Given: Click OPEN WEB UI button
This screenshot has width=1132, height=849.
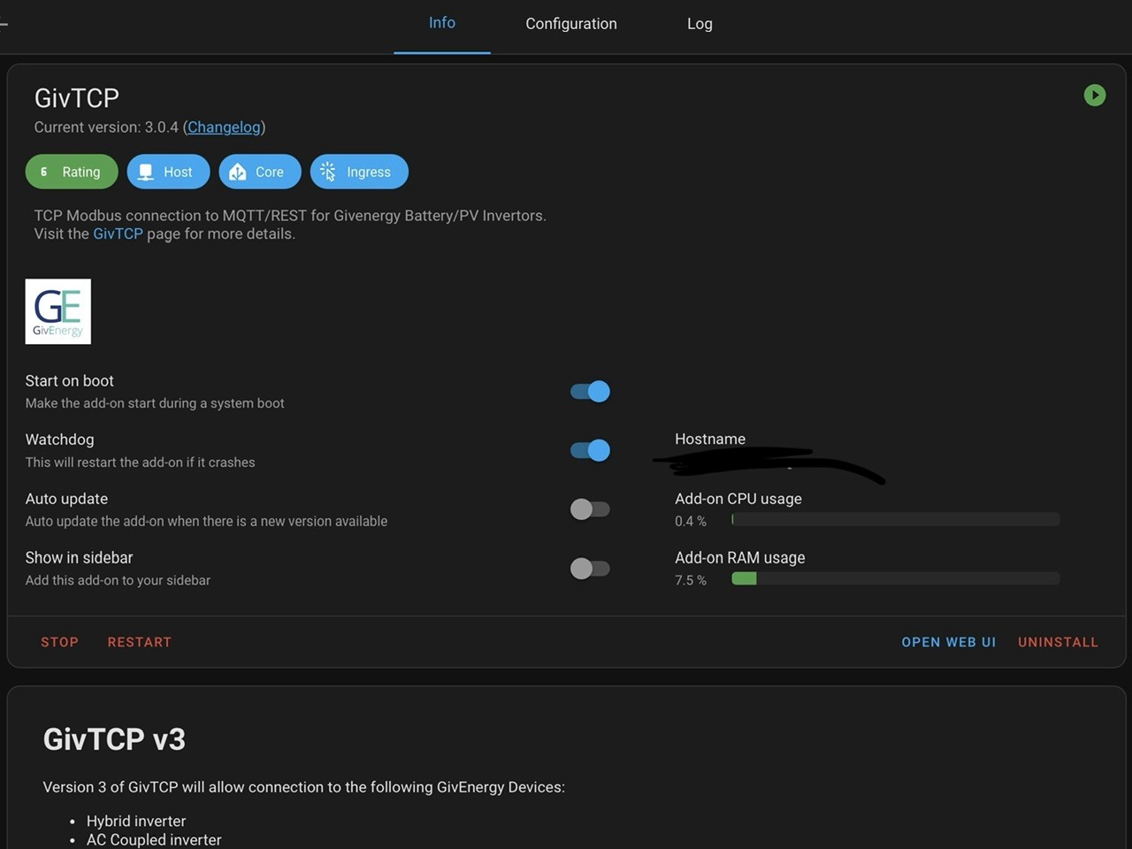Looking at the screenshot, I should tap(949, 642).
